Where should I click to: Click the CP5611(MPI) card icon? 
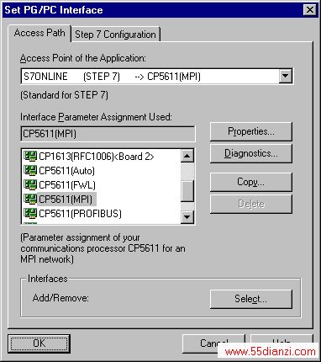[x=30, y=199]
